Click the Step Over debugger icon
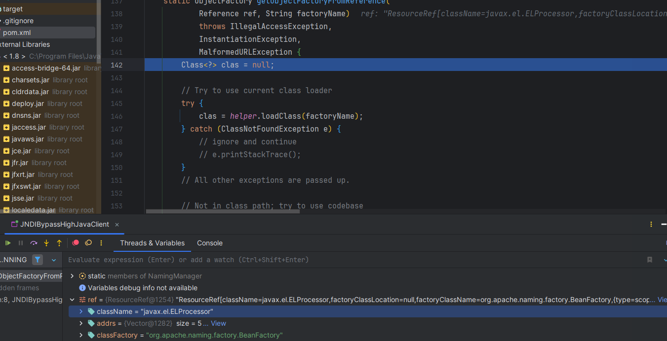This screenshot has height=341, width=667. pos(34,243)
